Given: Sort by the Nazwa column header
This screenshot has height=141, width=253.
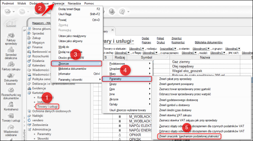Looking at the screenshot, I should pos(205,58).
